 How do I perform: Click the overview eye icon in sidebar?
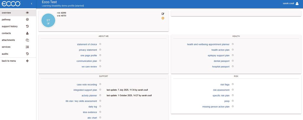(x=27, y=13)
